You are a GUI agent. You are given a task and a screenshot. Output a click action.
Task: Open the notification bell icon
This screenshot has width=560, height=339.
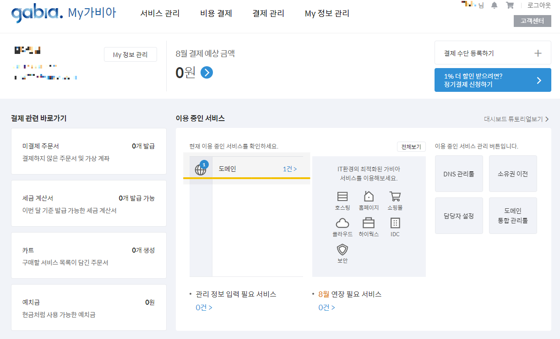494,5
